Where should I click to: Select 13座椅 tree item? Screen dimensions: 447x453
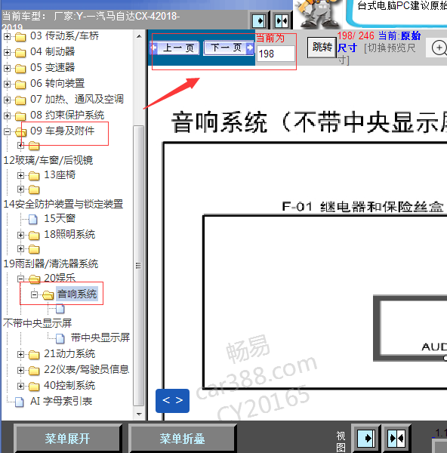[60, 175]
